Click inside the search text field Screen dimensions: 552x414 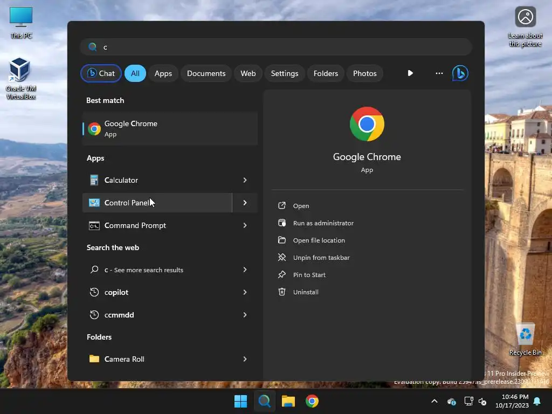[x=277, y=47]
